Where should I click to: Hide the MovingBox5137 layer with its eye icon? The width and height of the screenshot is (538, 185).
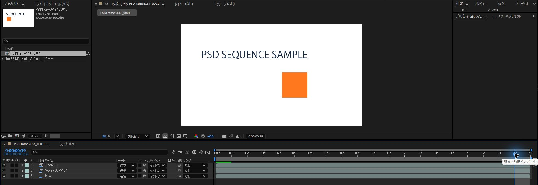[x=4, y=171]
